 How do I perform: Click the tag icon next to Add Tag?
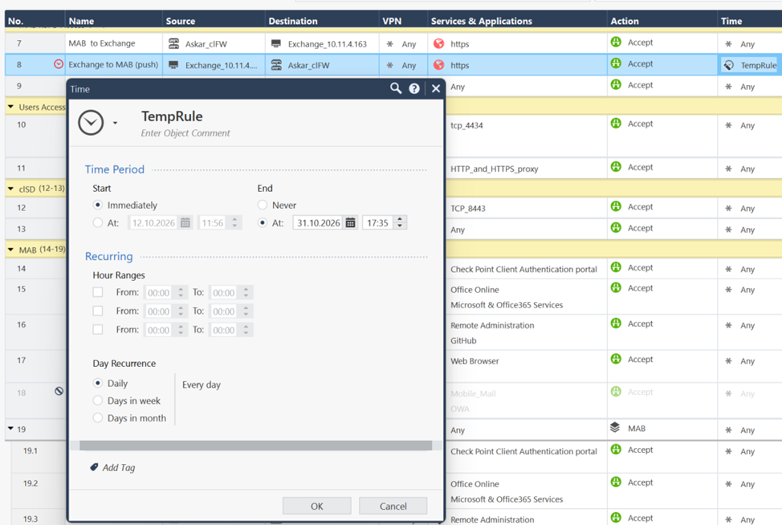(94, 467)
